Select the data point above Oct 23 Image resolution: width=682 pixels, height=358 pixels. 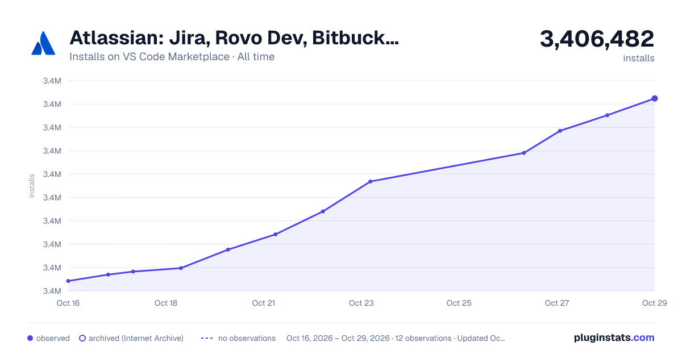[x=370, y=181]
